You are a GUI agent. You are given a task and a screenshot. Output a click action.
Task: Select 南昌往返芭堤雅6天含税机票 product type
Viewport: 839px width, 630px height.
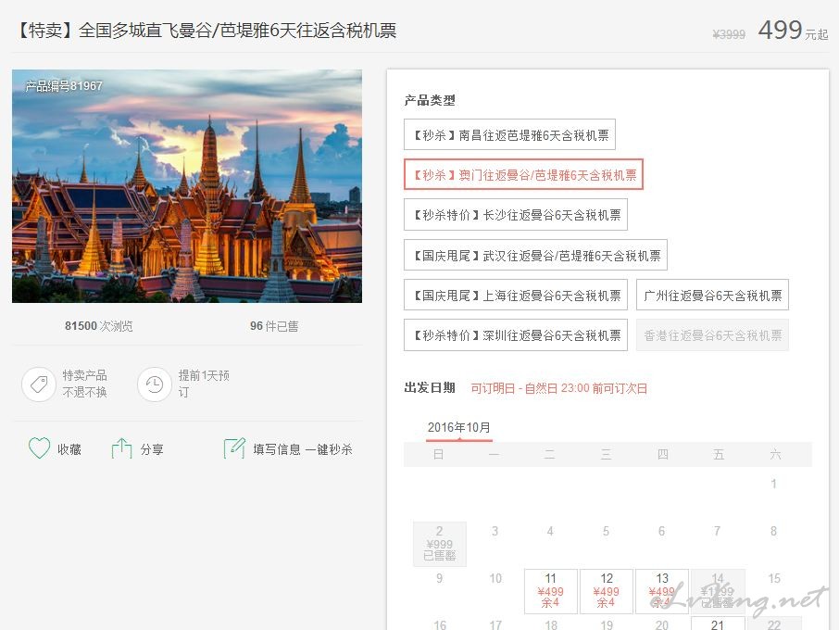tap(509, 134)
